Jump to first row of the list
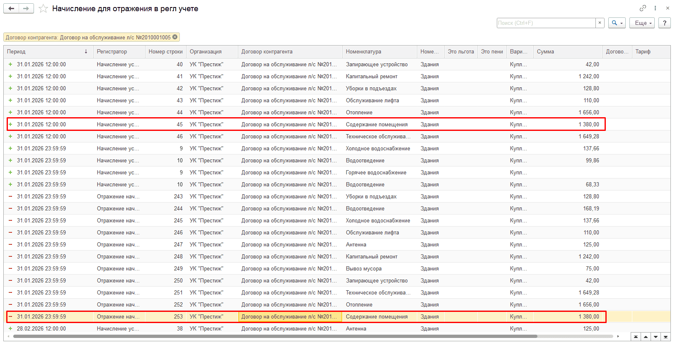The image size is (675, 345). click(x=636, y=337)
